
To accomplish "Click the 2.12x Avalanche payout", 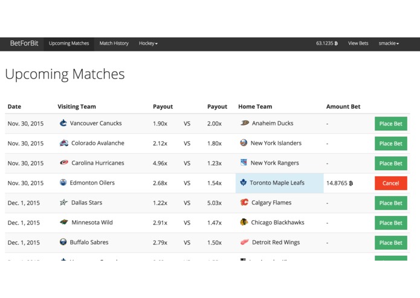I will coord(160,144).
